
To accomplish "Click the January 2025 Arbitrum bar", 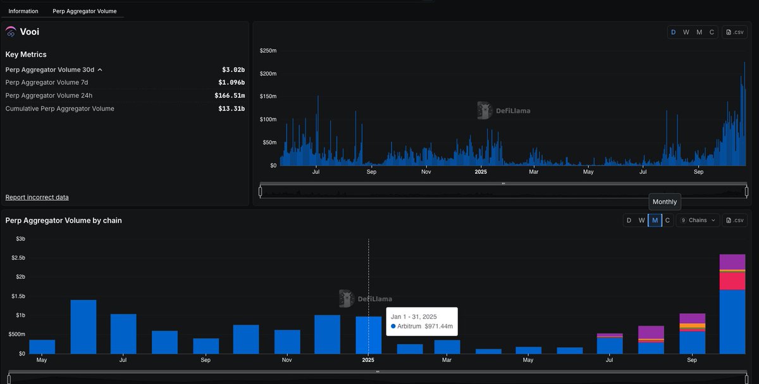I will click(x=368, y=335).
